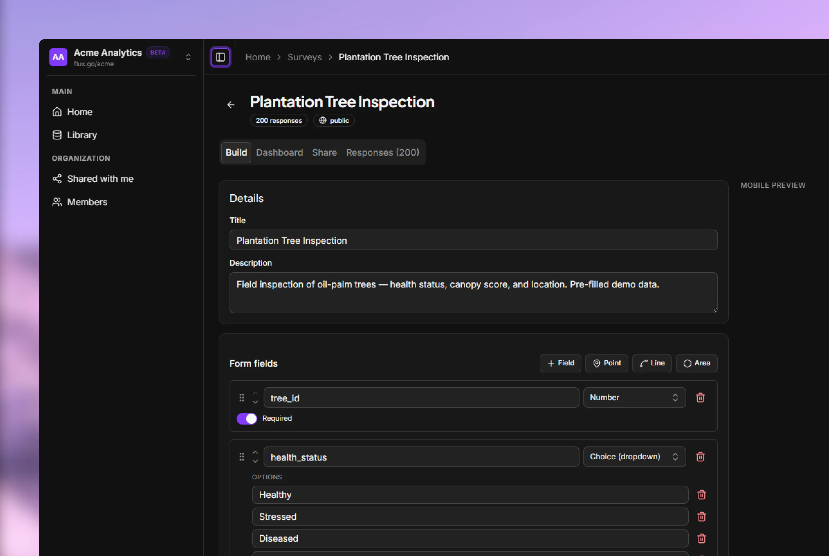Screen dimensions: 829x556
Task: Switch to the Dashboard tab
Action: (279, 153)
